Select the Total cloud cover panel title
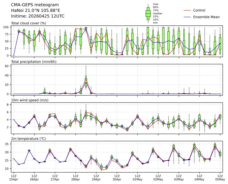The width and height of the screenshot is (228, 184). (28, 23)
